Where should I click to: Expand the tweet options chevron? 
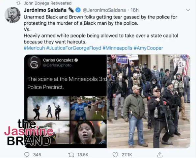click(188, 10)
